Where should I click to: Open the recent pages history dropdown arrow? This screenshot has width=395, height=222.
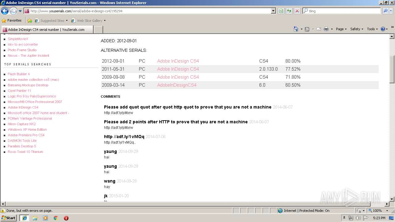click(x=20, y=11)
